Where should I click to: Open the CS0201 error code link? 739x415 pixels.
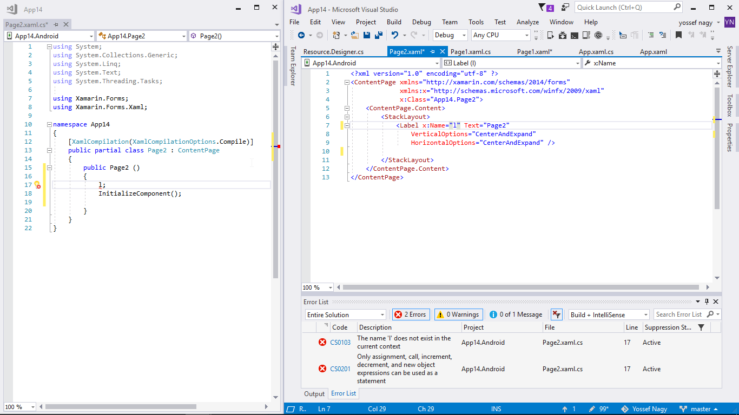340,369
